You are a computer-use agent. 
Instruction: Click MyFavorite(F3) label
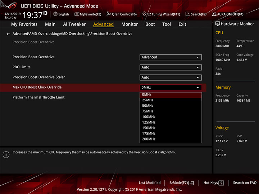point(91,14)
